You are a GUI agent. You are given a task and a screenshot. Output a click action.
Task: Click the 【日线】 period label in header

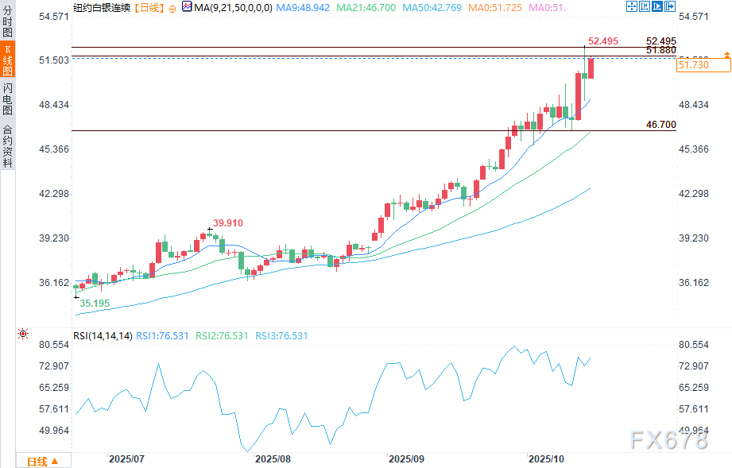pos(148,6)
